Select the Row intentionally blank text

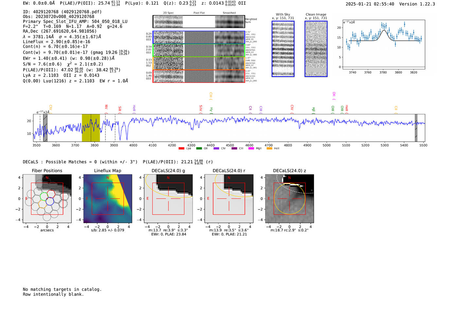[53, 294]
